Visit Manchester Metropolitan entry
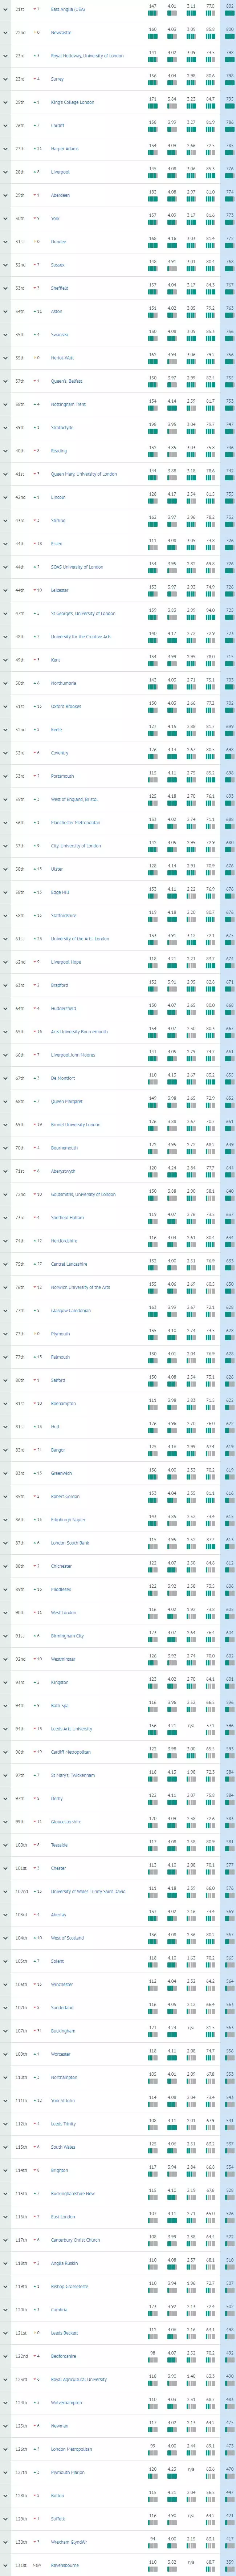 click(76, 823)
